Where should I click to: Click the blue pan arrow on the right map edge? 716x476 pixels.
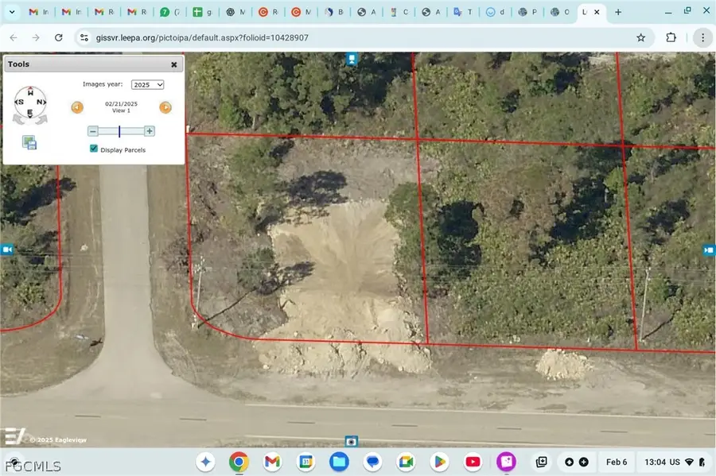[709, 250]
